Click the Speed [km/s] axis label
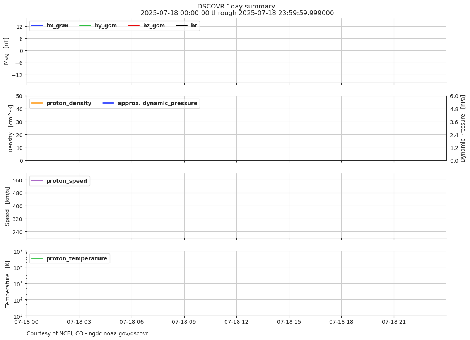 point(7,206)
